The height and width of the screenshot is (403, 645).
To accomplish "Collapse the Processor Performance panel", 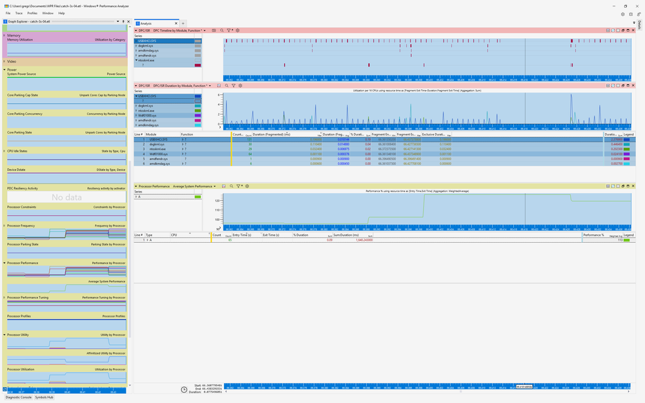I will point(136,186).
